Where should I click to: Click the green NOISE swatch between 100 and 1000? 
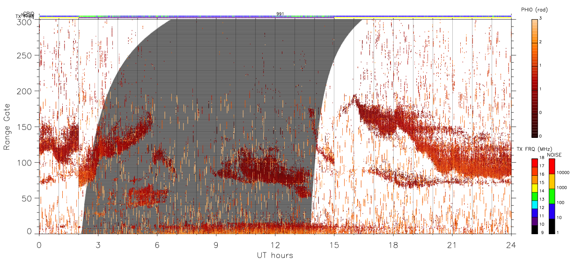[x=552, y=195]
